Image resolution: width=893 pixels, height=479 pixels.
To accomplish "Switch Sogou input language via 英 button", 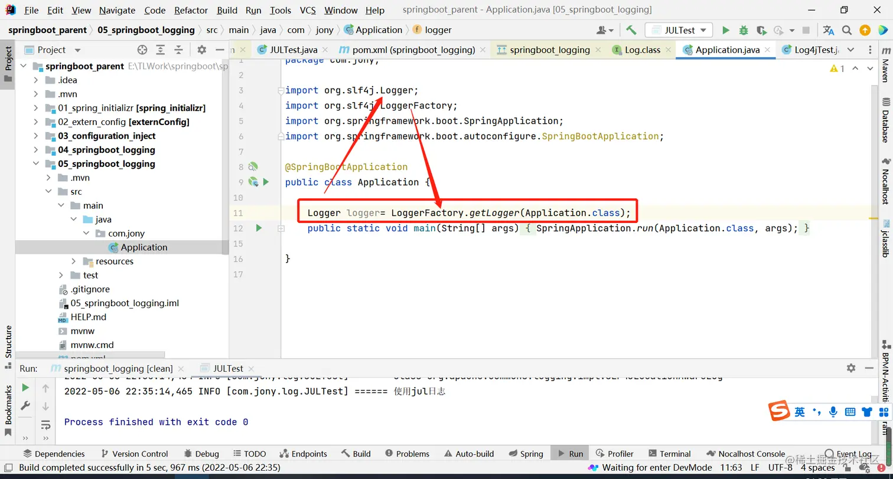I will pos(800,412).
